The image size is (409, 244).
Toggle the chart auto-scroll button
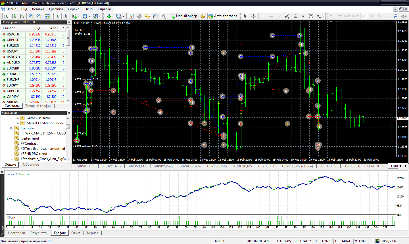point(57,16)
